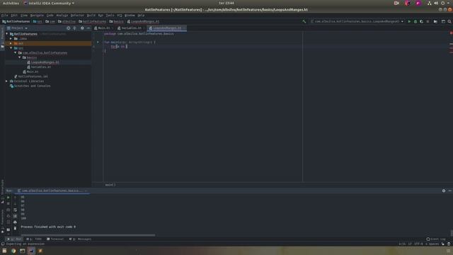Image resolution: width=453 pixels, height=255 pixels.
Task: Select Variables.kt in project tree
Action: (x=41, y=67)
